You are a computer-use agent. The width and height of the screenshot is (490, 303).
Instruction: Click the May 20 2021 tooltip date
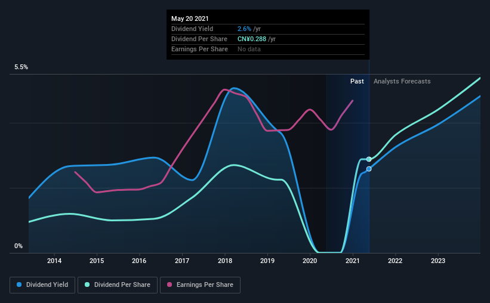click(x=190, y=18)
